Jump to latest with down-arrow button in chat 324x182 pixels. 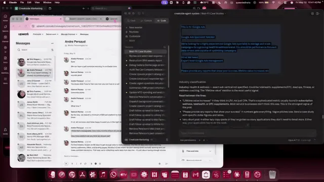pyautogui.click(x=248, y=125)
